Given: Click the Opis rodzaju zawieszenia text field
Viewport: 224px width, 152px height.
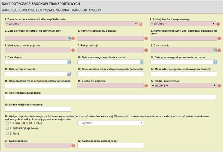Looking at the screenshot, I should (x=110, y=97).
